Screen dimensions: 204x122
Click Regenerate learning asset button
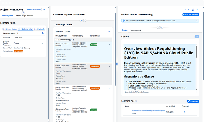pos(193,101)
